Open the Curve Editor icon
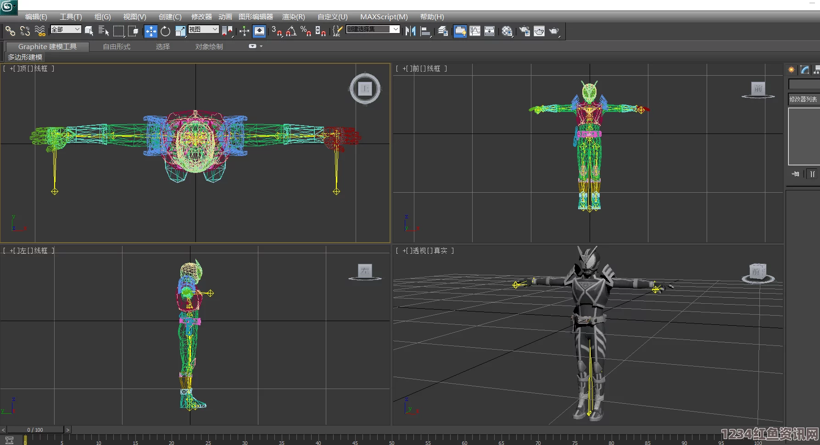The width and height of the screenshot is (820, 445). (x=475, y=31)
